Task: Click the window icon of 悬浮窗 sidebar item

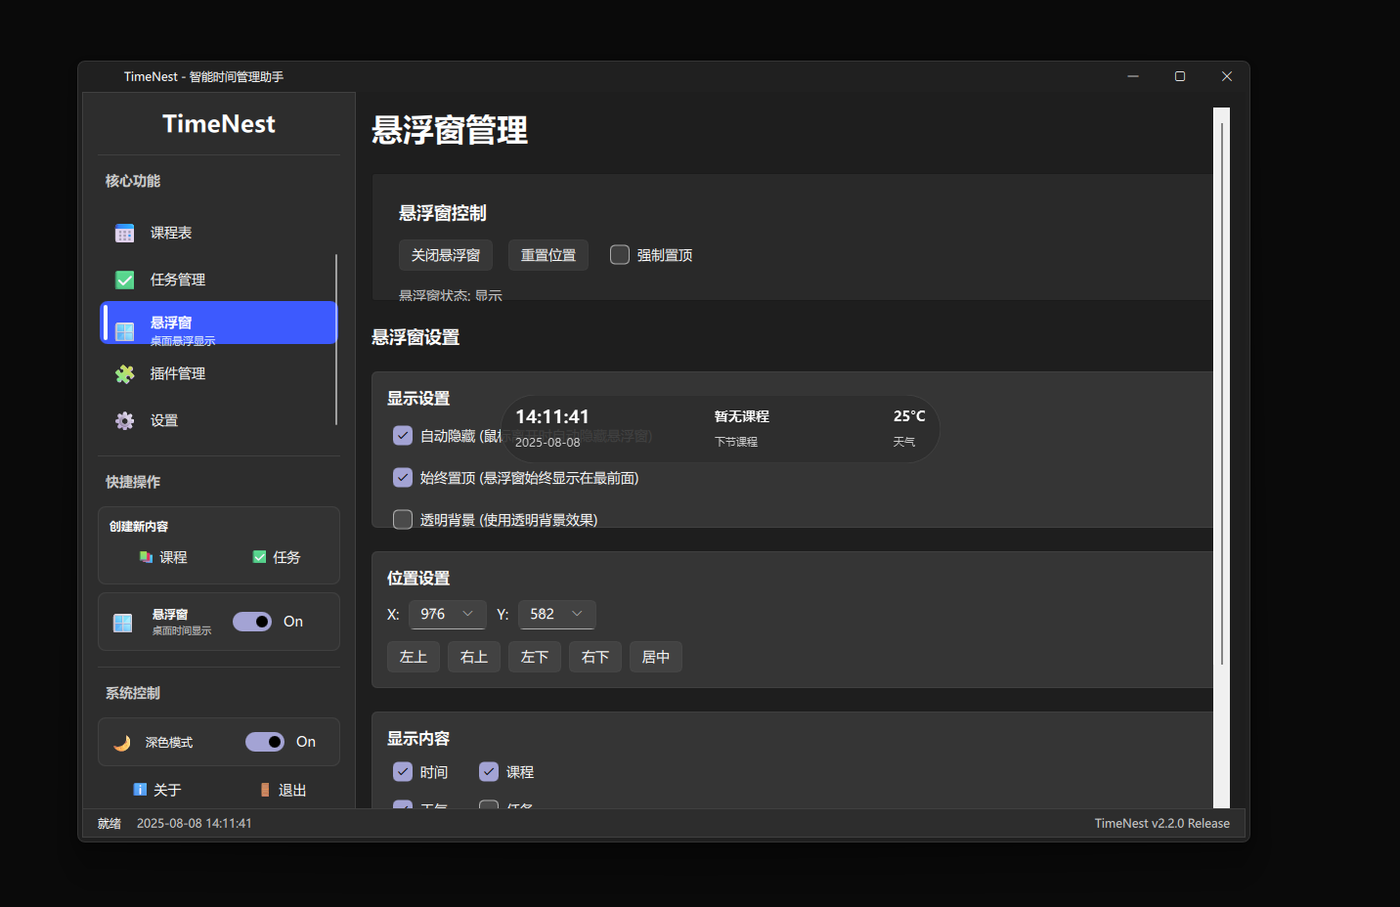Action: point(124,331)
